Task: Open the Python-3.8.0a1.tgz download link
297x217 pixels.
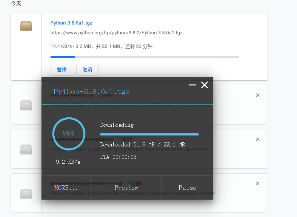Action: click(x=71, y=23)
